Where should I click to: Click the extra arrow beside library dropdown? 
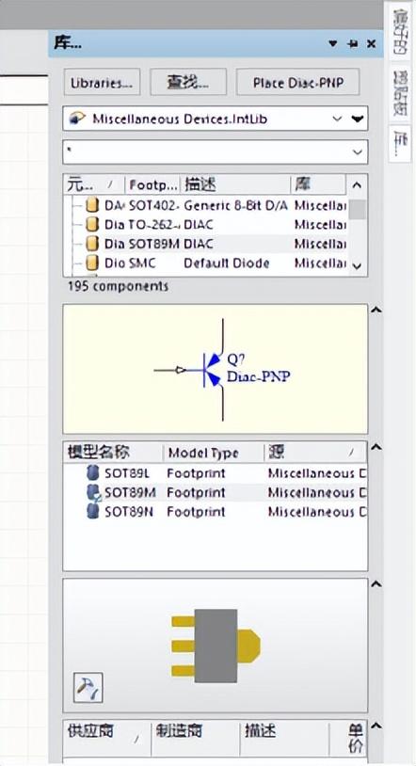[x=358, y=119]
